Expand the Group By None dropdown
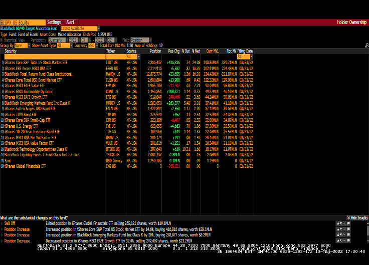This screenshot has width=369, height=265. (x=22, y=45)
